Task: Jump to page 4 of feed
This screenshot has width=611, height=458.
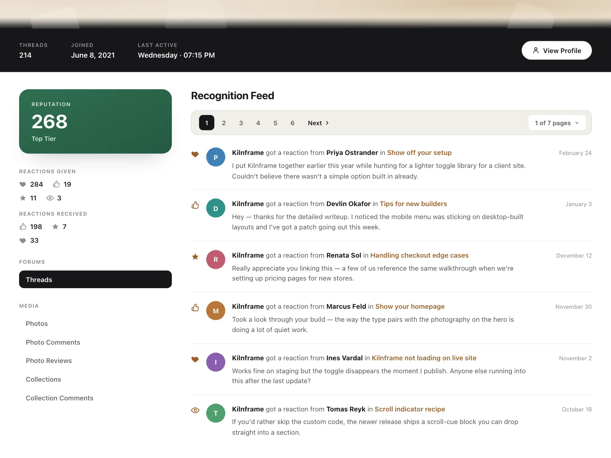Action: coord(258,123)
